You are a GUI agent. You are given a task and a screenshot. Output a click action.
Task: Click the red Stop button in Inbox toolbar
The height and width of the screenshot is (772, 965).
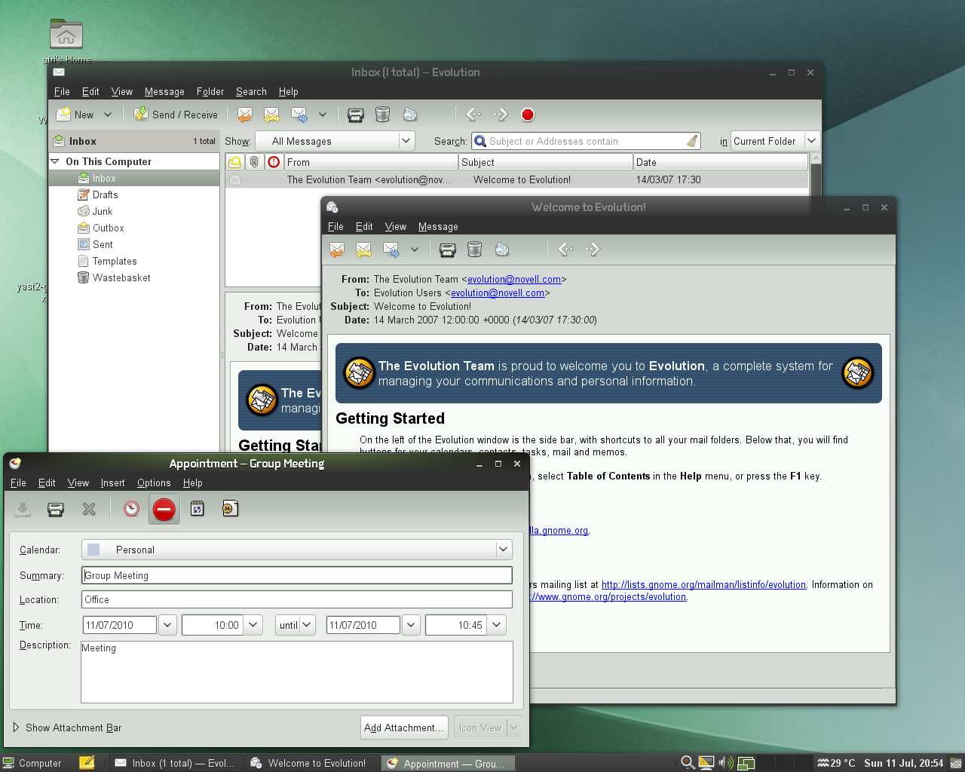click(x=528, y=115)
